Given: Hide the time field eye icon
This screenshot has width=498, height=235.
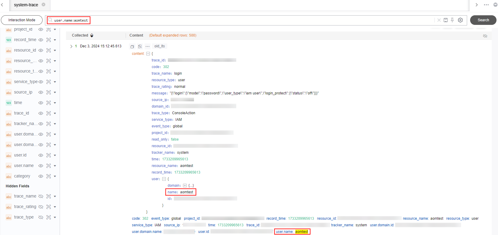Looking at the screenshot, I should tap(41, 103).
